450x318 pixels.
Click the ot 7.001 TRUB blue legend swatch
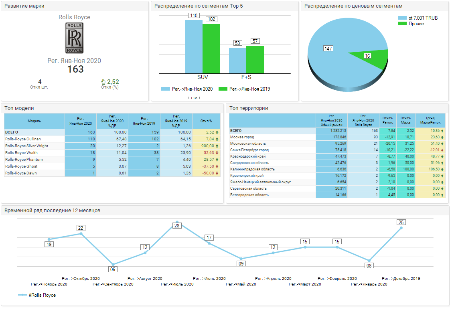[x=402, y=18]
